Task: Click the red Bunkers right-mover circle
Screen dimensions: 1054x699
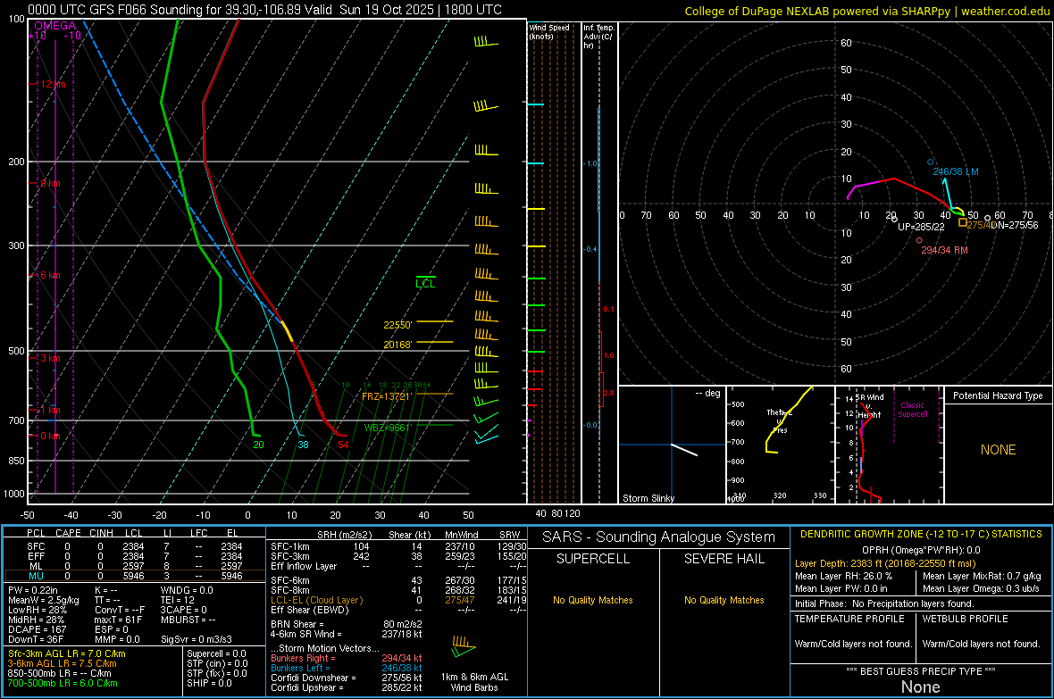Action: coord(919,240)
